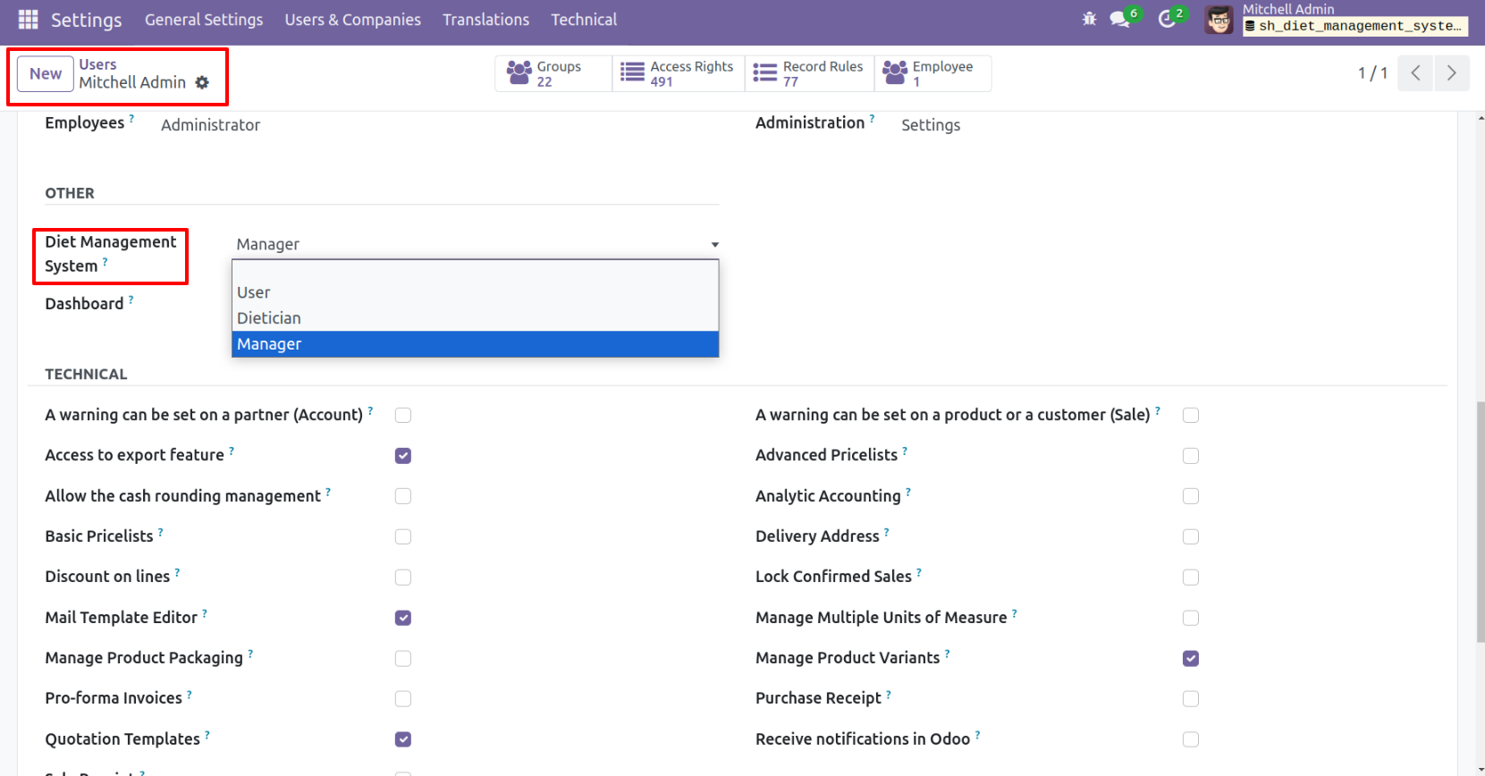
Task: Disable Access to export feature checkbox
Action: coord(403,456)
